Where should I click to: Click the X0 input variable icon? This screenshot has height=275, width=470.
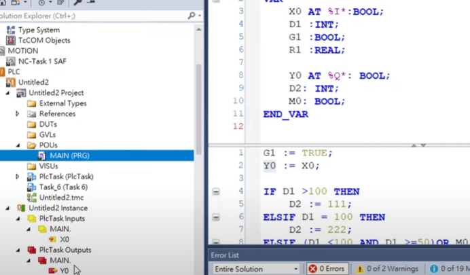click(x=52, y=240)
